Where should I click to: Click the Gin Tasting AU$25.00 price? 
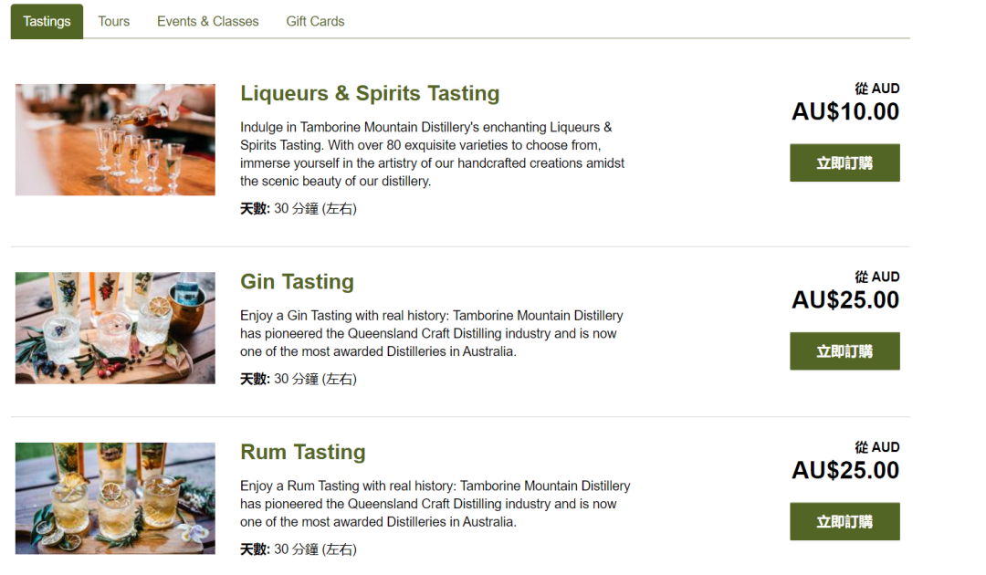tap(845, 300)
